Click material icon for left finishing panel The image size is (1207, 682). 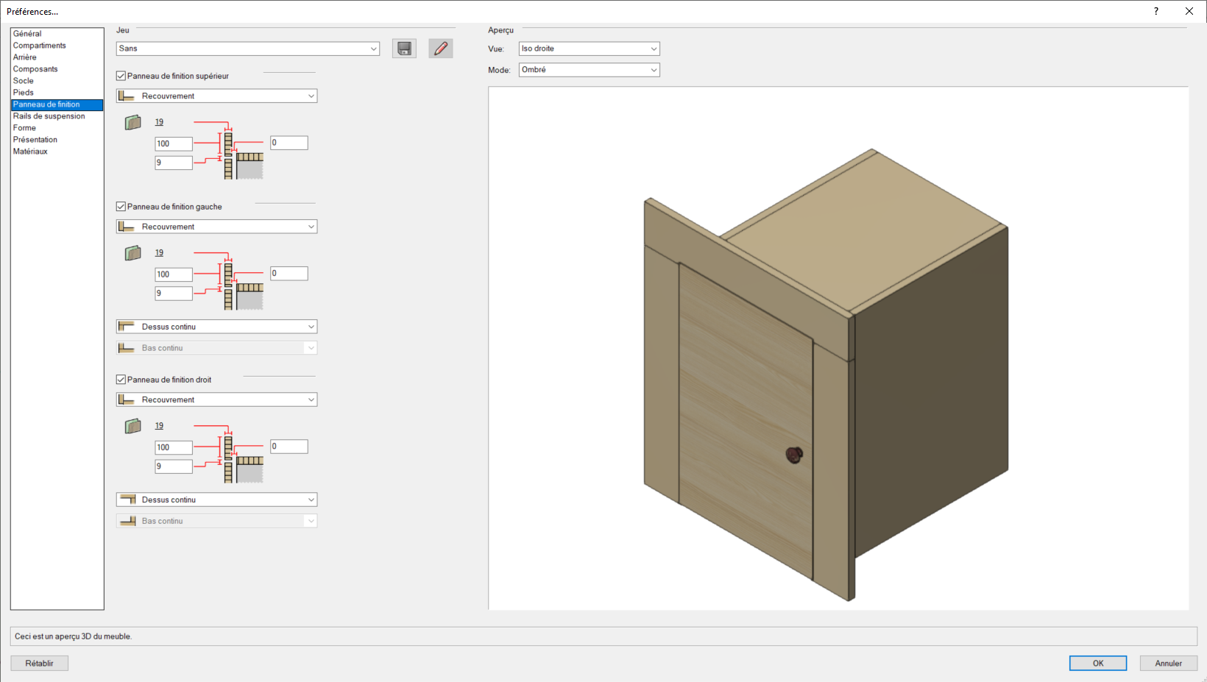tap(133, 254)
